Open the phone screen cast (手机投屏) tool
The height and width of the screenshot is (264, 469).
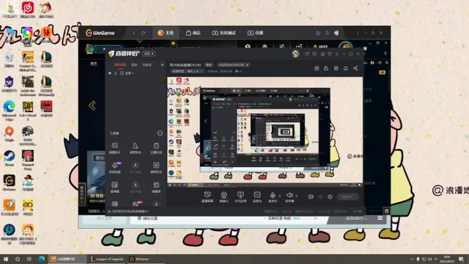coord(240,197)
